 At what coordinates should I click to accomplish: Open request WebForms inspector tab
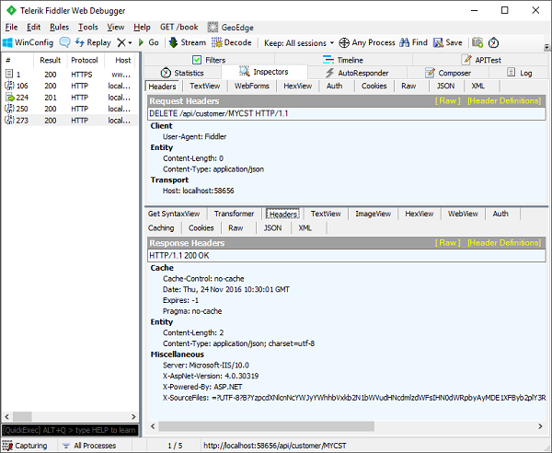point(252,86)
